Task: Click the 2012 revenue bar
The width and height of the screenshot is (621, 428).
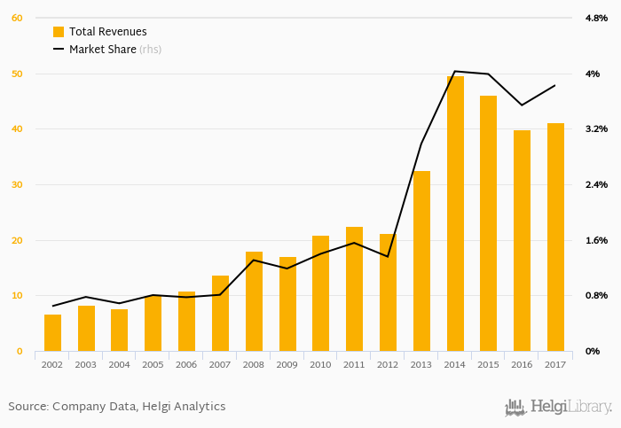Action: coord(388,292)
